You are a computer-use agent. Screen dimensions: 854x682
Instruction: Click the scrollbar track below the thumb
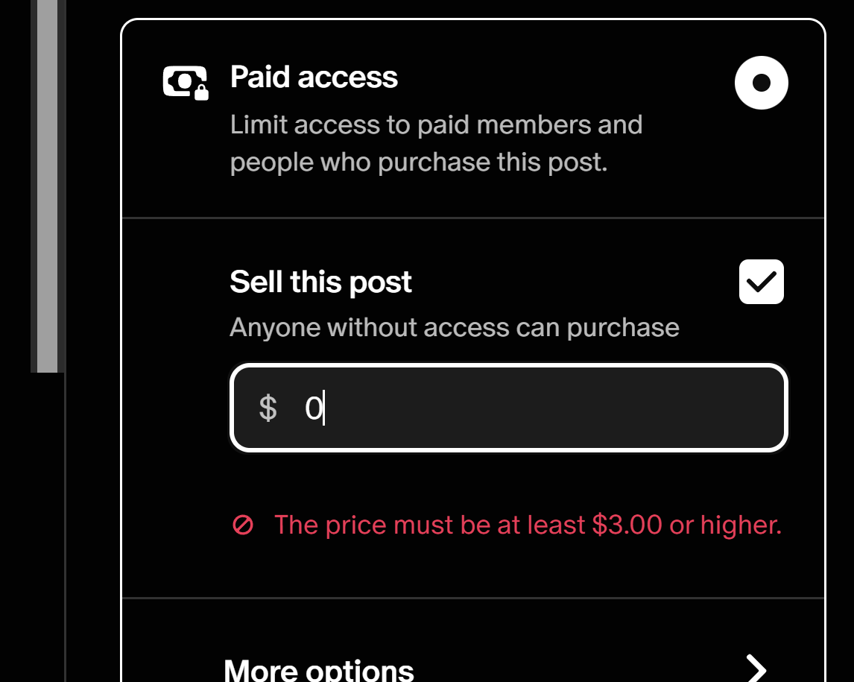click(x=47, y=527)
